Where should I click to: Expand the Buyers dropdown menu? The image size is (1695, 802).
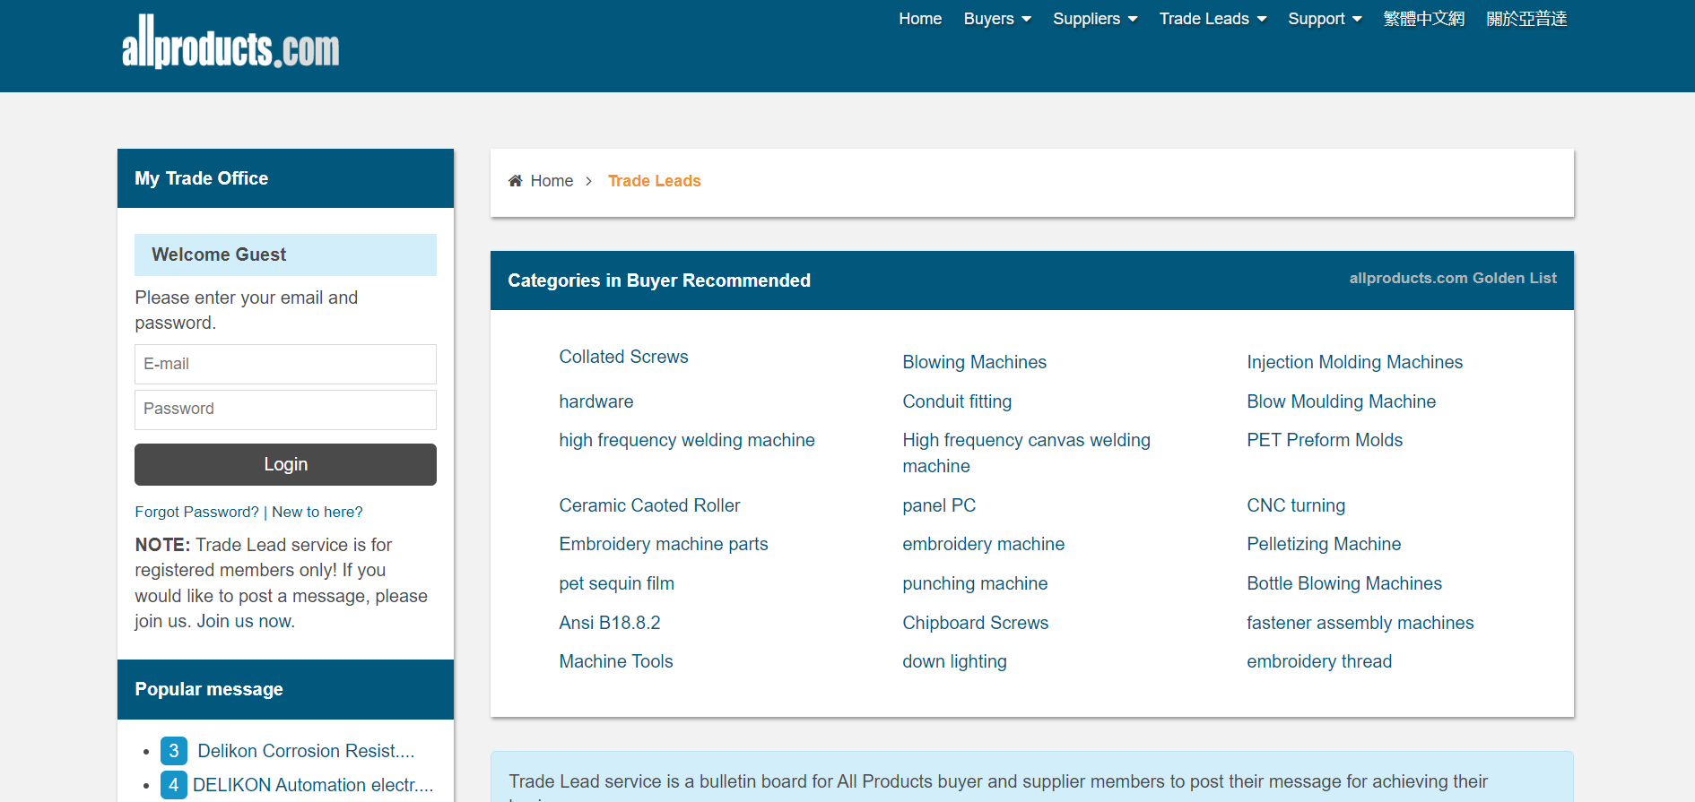click(x=997, y=19)
